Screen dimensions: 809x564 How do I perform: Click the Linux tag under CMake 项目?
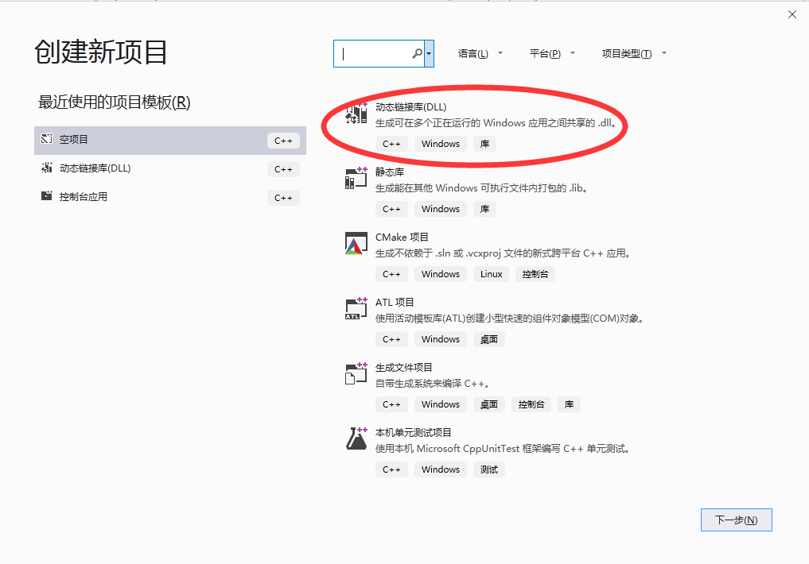491,273
